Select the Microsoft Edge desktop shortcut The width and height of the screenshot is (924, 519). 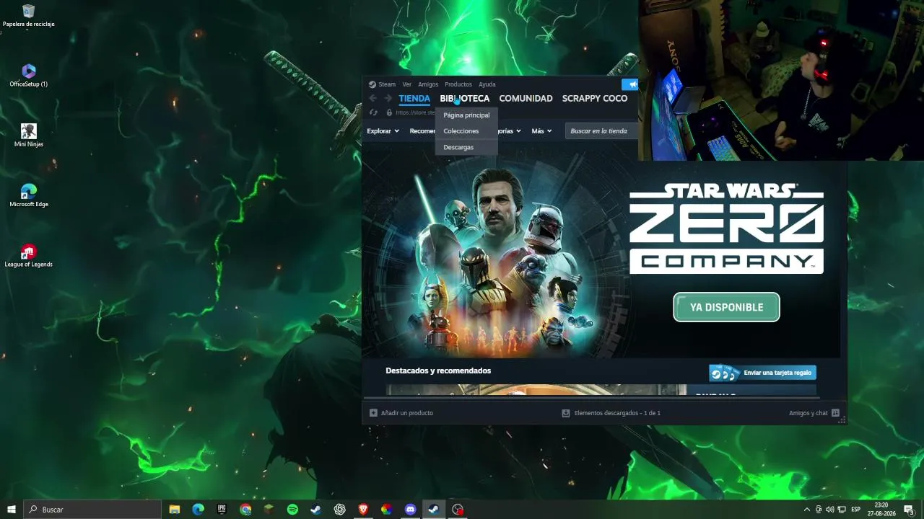click(29, 195)
